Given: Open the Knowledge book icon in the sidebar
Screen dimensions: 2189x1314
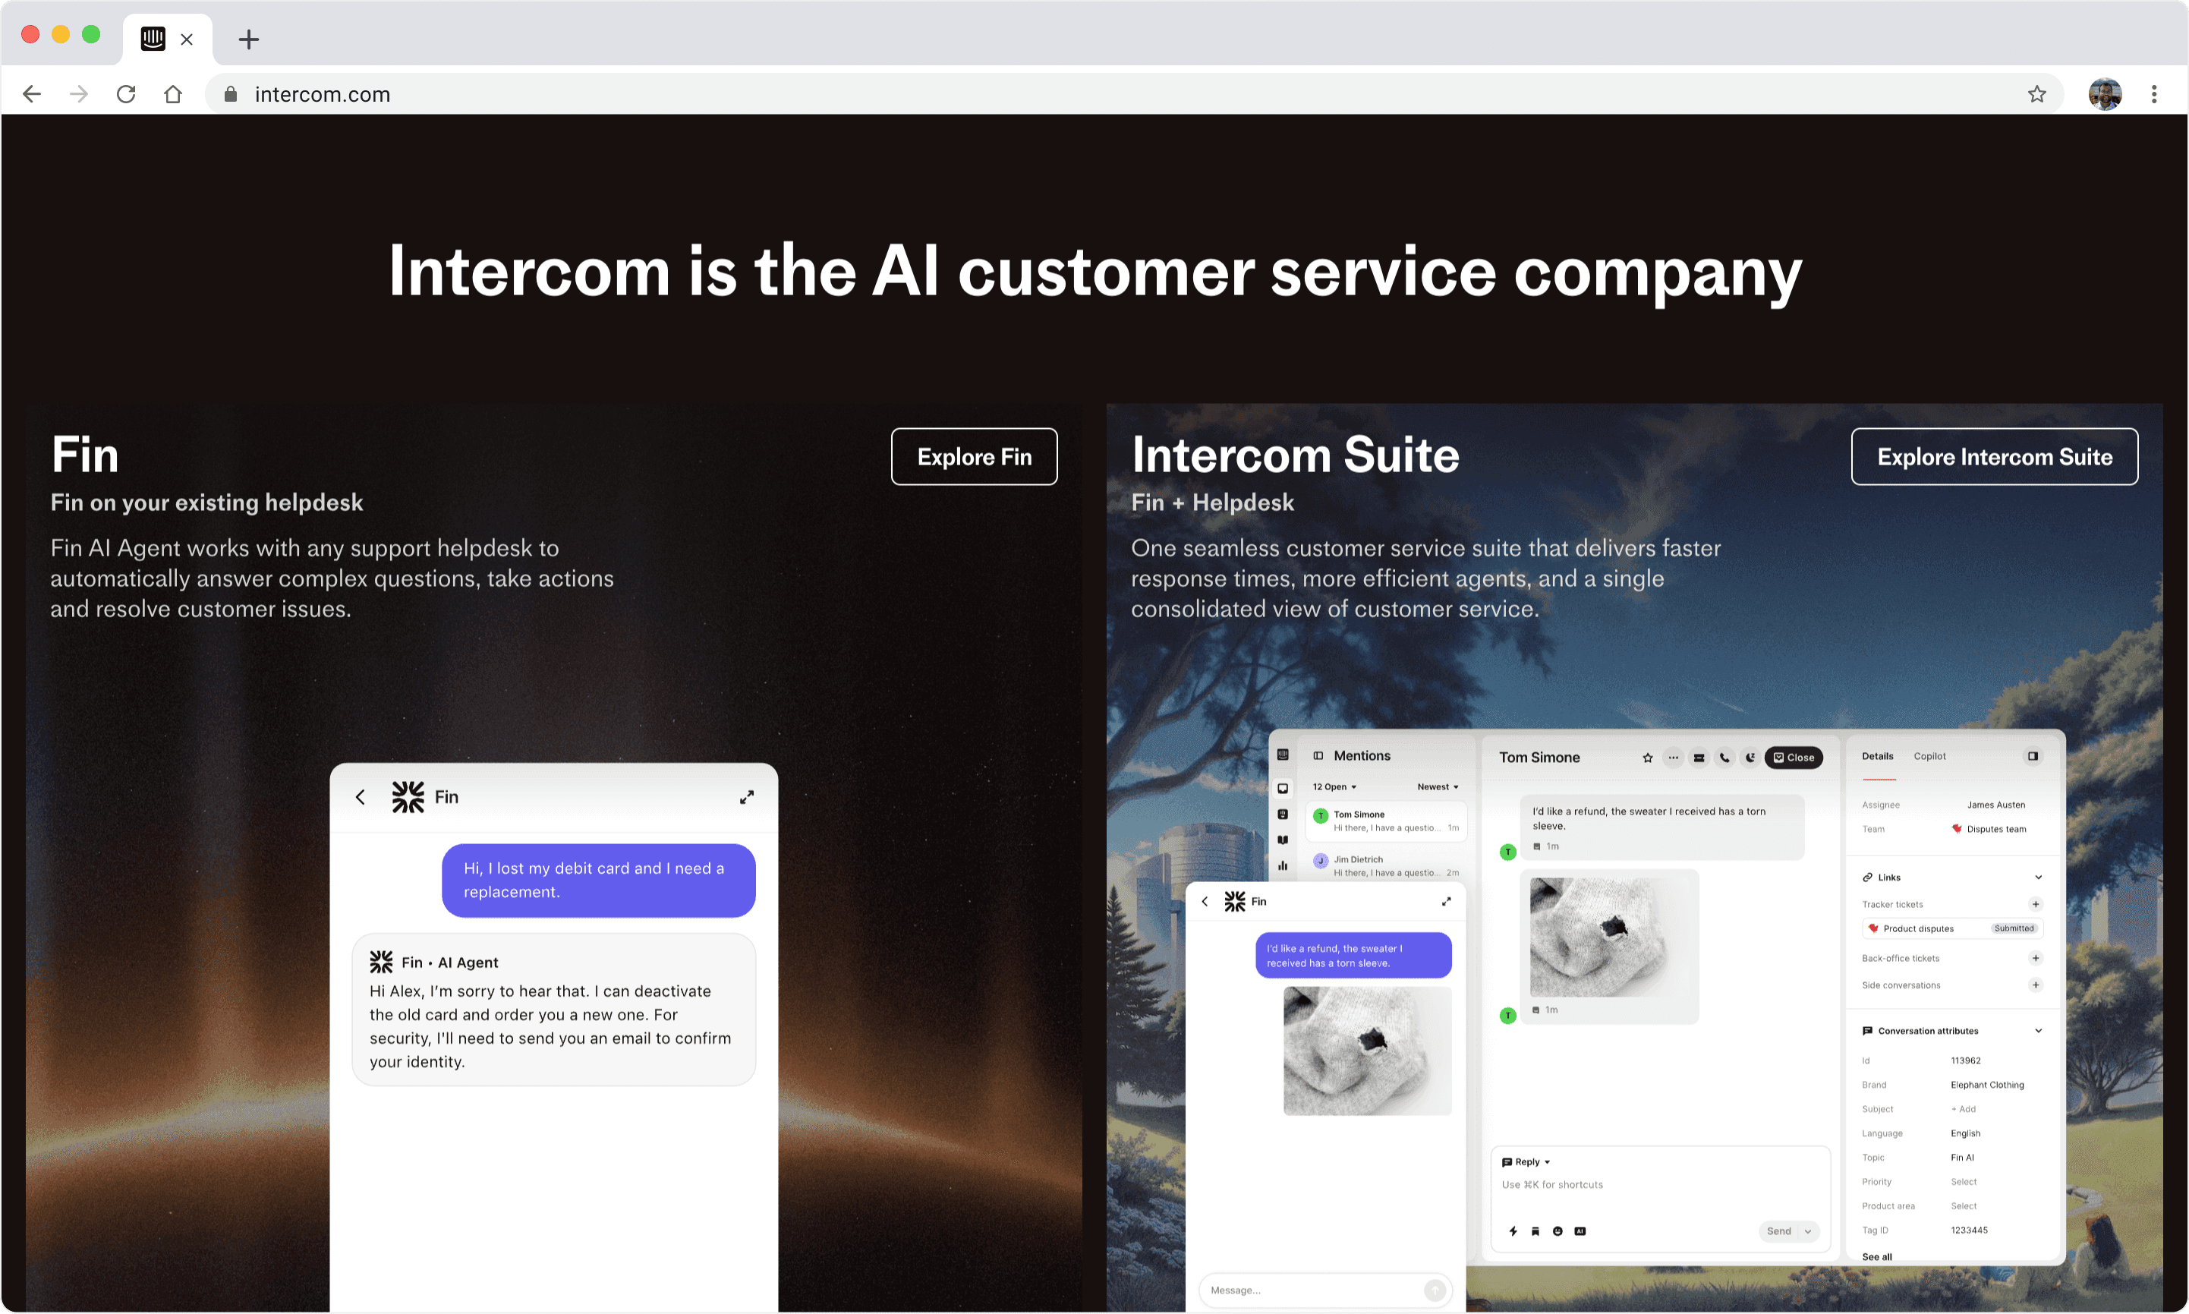Looking at the screenshot, I should pos(1283,840).
